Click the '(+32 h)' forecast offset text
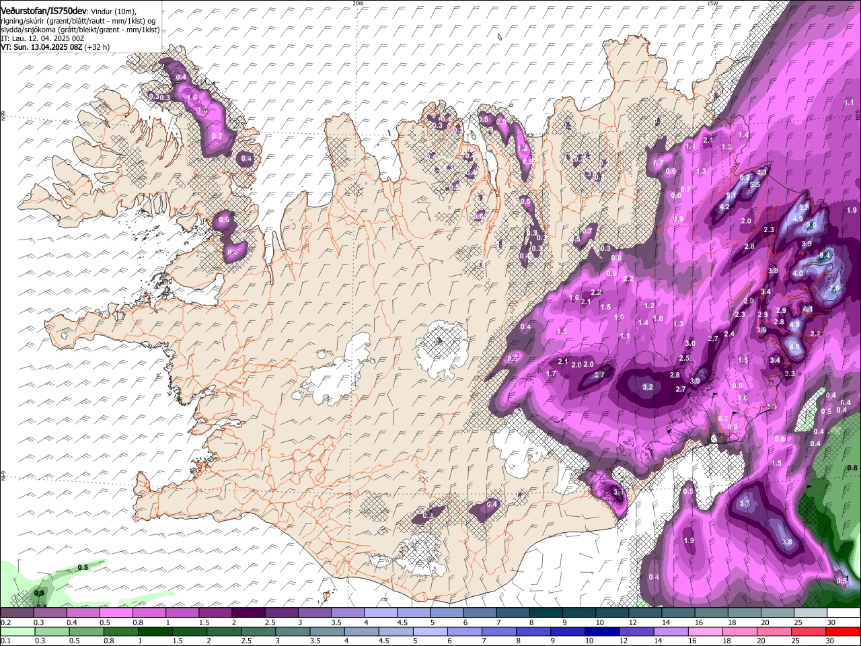The width and height of the screenshot is (861, 646). tap(97, 47)
